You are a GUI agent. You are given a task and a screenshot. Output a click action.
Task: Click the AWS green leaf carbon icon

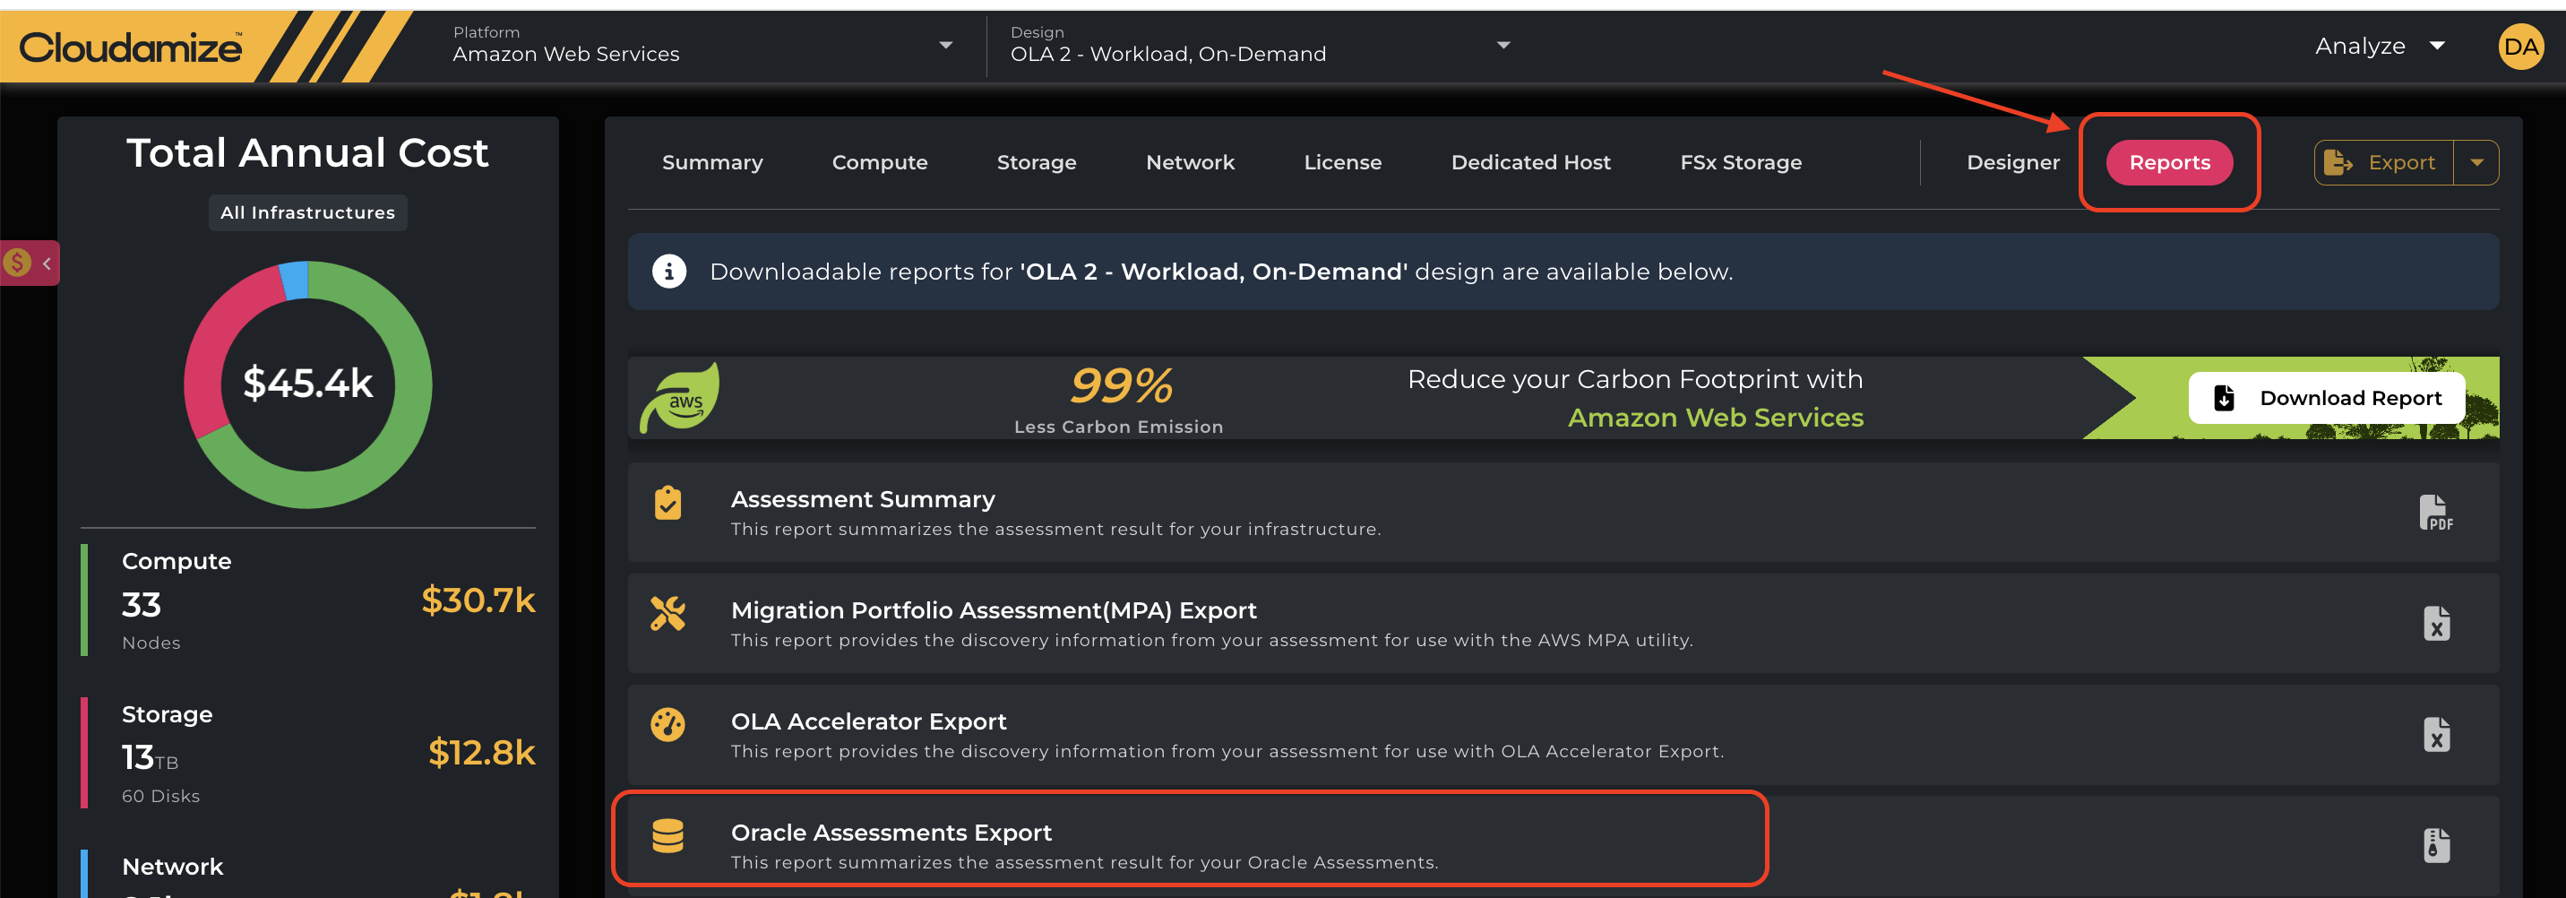coord(680,398)
